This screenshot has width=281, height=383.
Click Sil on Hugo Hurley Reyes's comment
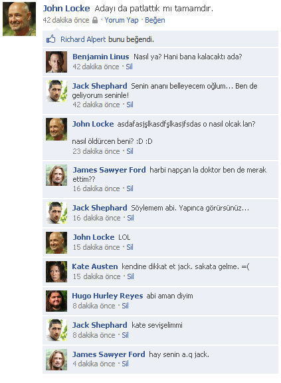tap(125, 306)
